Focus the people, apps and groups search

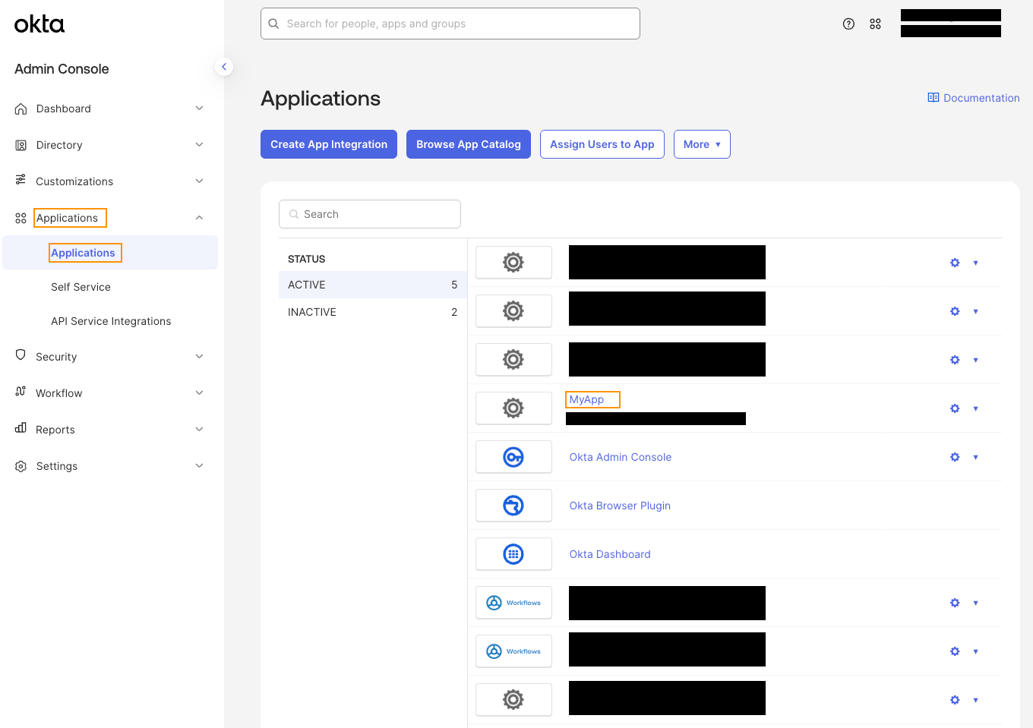tap(450, 24)
